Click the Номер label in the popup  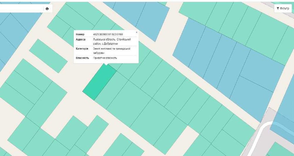click(x=80, y=34)
